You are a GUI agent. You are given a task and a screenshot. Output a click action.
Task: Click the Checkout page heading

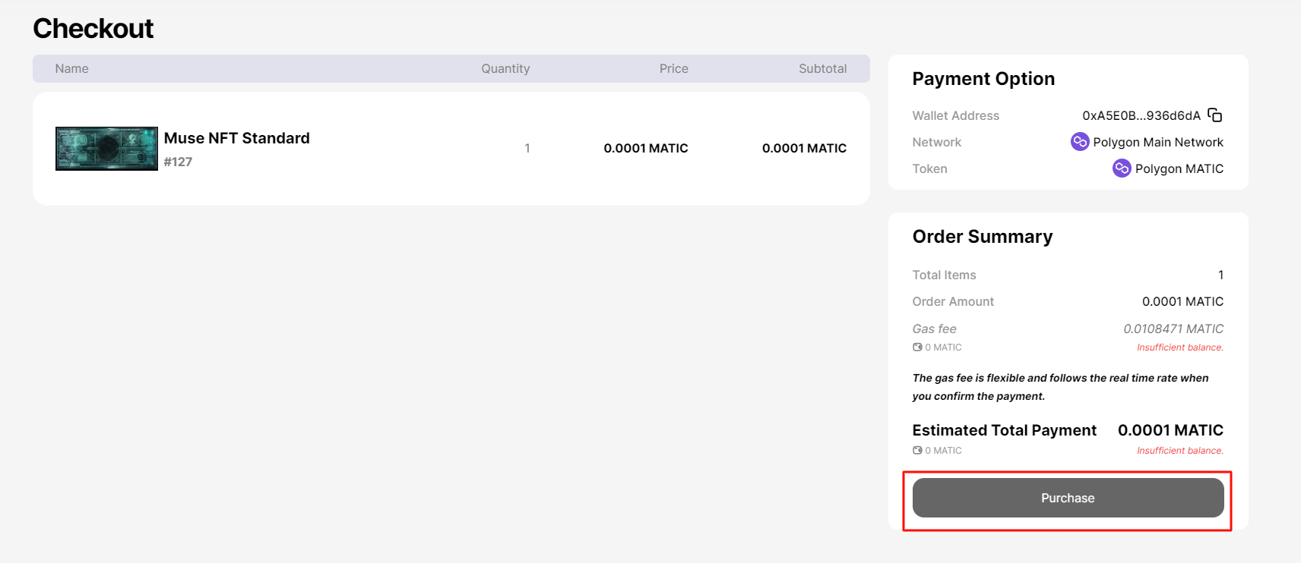click(x=93, y=29)
